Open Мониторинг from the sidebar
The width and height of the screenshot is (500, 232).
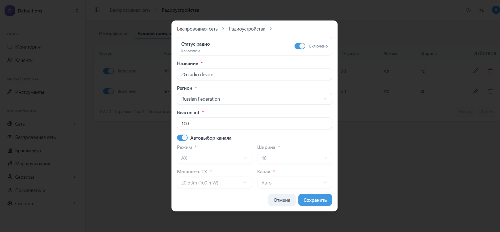pos(28,47)
